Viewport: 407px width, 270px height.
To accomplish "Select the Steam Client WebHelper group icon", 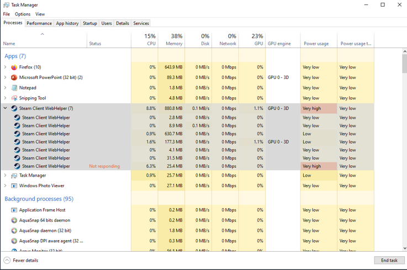I will [14, 109].
